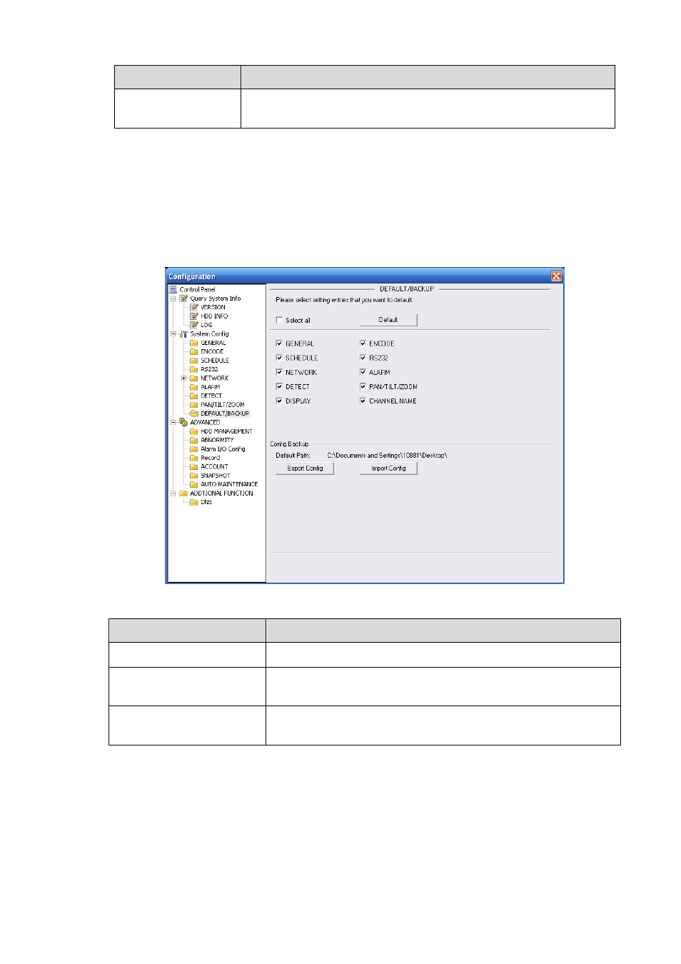The width and height of the screenshot is (681, 964).
Task: Select the PAN/TILT/ZOOM folder icon in tree
Action: [194, 404]
